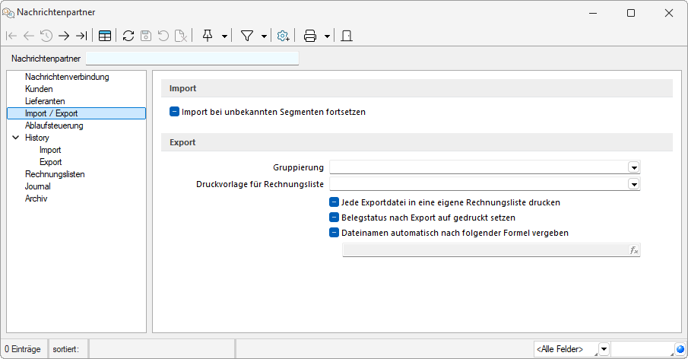This screenshot has height=359, width=688.
Task: Jump to the last record
Action: coord(81,36)
